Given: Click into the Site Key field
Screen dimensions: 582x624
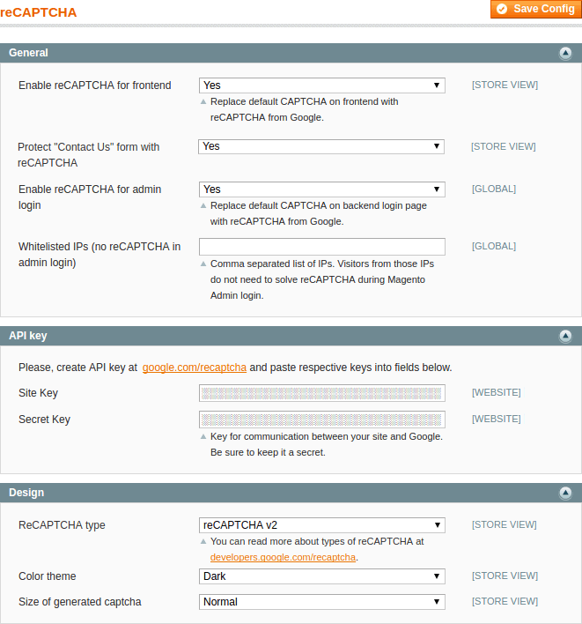Looking at the screenshot, I should (x=322, y=393).
